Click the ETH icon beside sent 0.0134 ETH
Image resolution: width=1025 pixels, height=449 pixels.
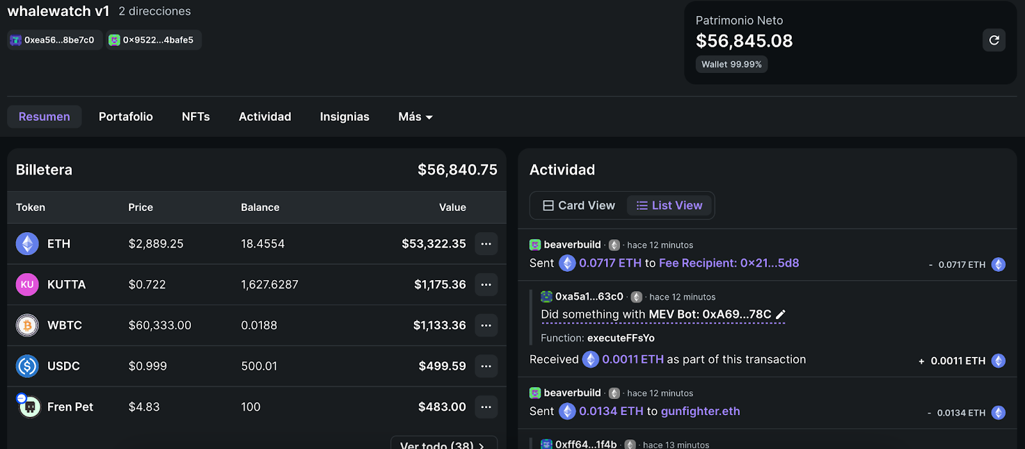(568, 411)
